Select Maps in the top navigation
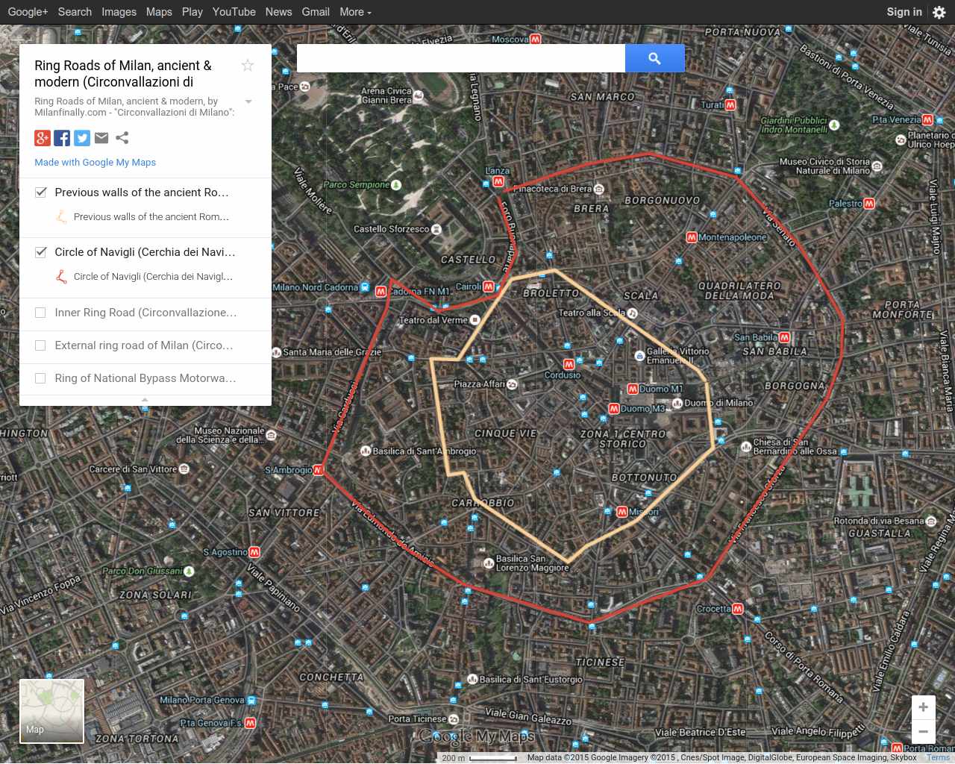 158,12
